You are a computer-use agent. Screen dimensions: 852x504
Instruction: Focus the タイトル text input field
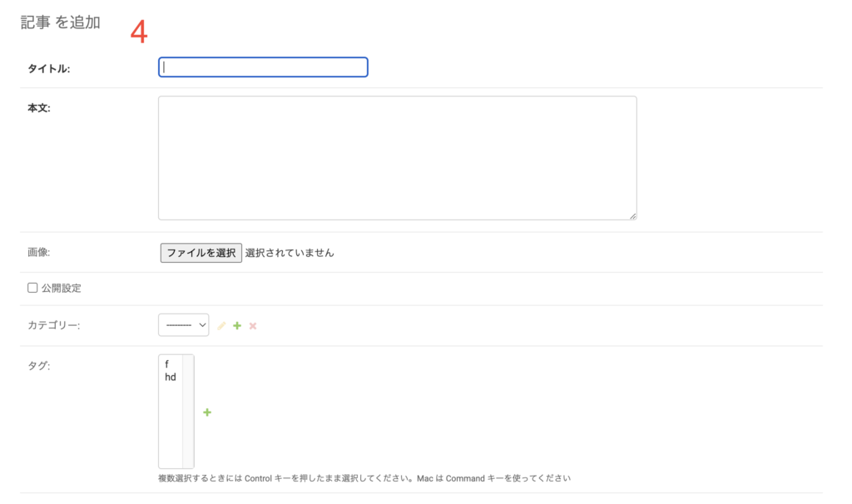point(263,67)
